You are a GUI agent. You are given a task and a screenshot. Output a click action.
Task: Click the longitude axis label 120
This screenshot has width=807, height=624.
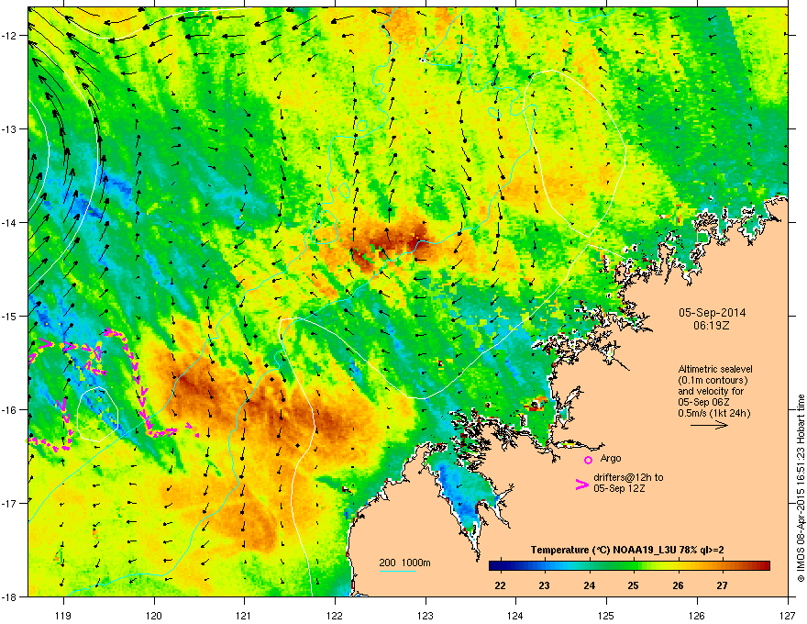click(154, 615)
